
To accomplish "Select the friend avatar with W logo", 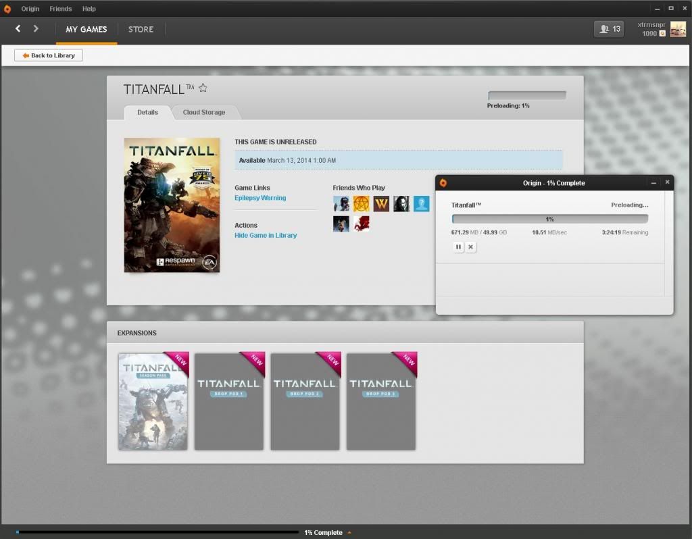I will coord(381,203).
